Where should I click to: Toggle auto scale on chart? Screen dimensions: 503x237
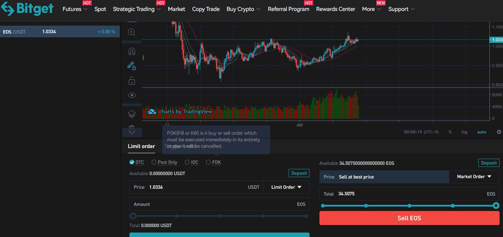482,132
